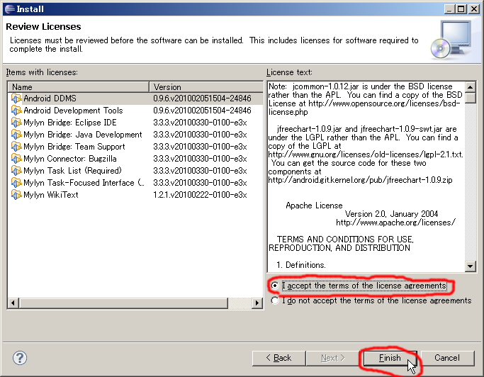
Task: Click the Mylyn Bridge: Java Development icon
Action: point(16,135)
